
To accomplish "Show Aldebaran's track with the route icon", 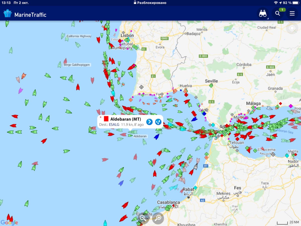I will pos(158,122).
